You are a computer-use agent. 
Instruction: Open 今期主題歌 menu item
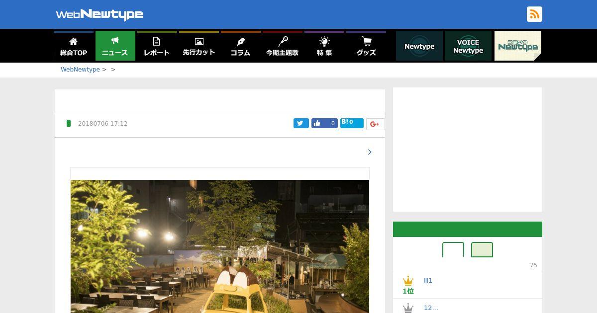coord(283,46)
